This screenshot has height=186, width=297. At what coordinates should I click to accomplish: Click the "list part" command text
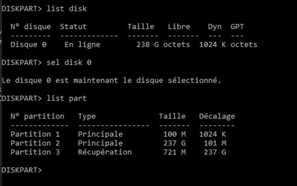click(67, 99)
